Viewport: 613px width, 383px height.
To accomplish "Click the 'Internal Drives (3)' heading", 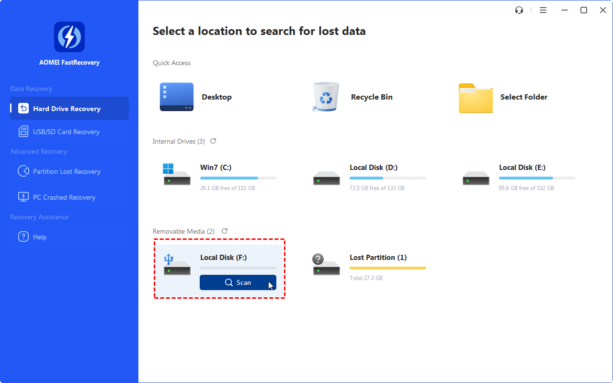I will click(179, 141).
